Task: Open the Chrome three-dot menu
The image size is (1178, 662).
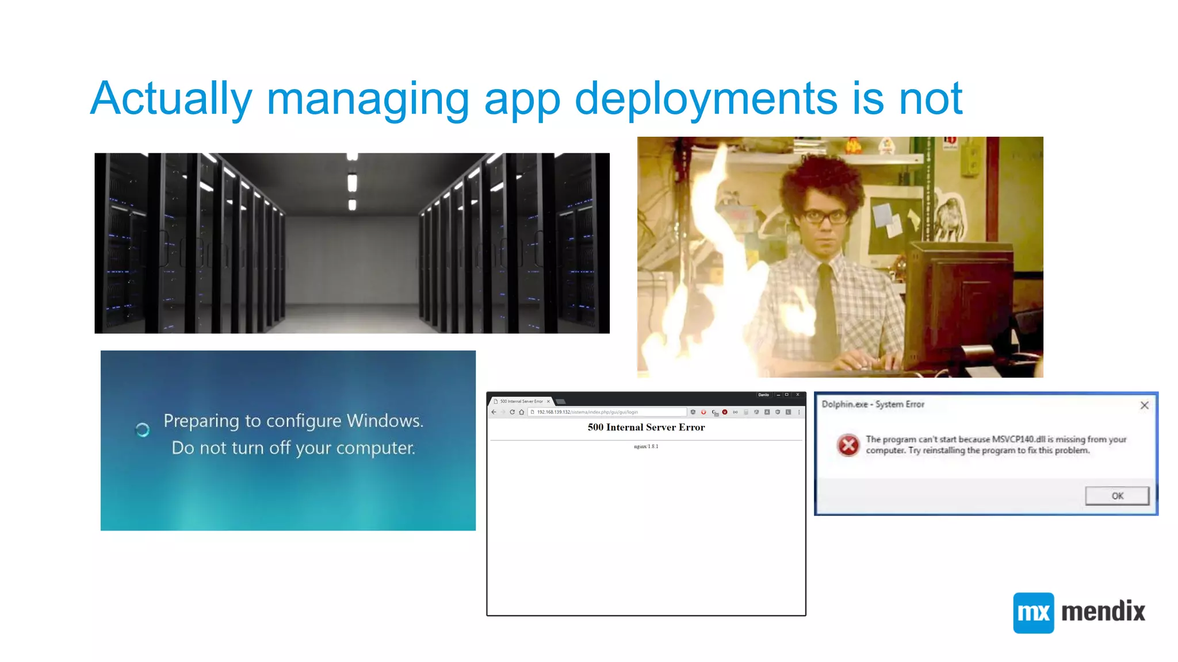Action: coord(799,412)
